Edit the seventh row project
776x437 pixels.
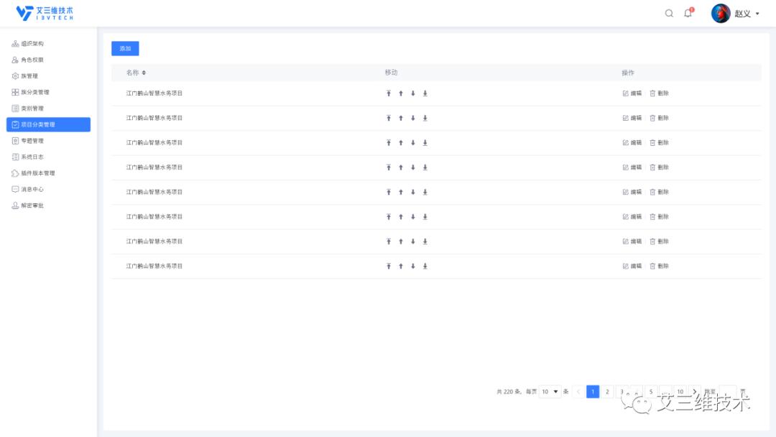click(x=632, y=241)
